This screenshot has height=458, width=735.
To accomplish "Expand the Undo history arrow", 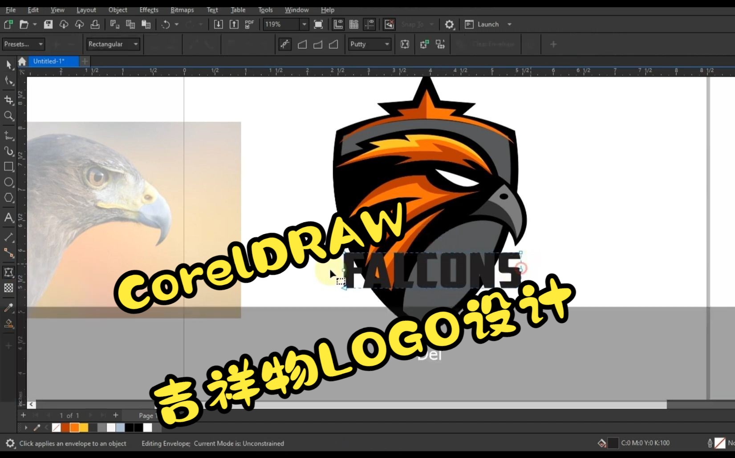I will [x=177, y=24].
